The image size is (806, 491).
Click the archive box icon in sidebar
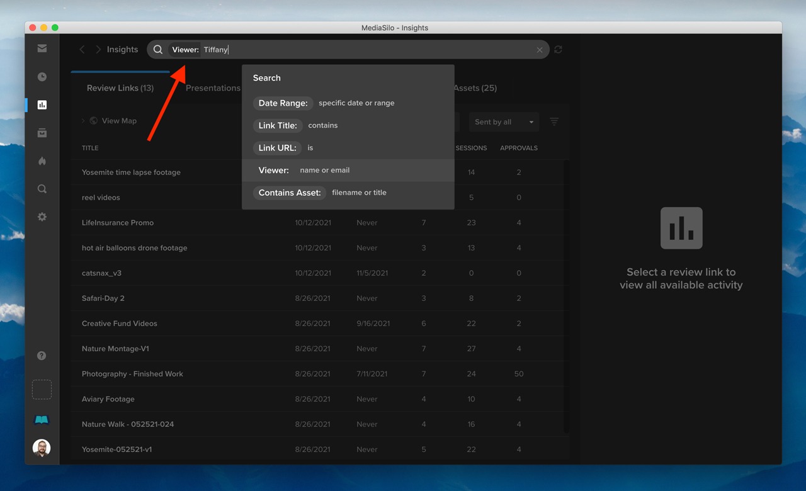click(42, 133)
